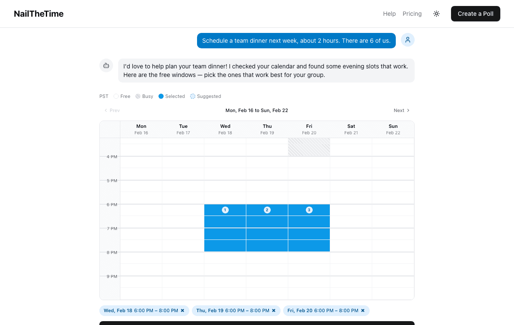Open the PST timezone selector

pyautogui.click(x=104, y=96)
